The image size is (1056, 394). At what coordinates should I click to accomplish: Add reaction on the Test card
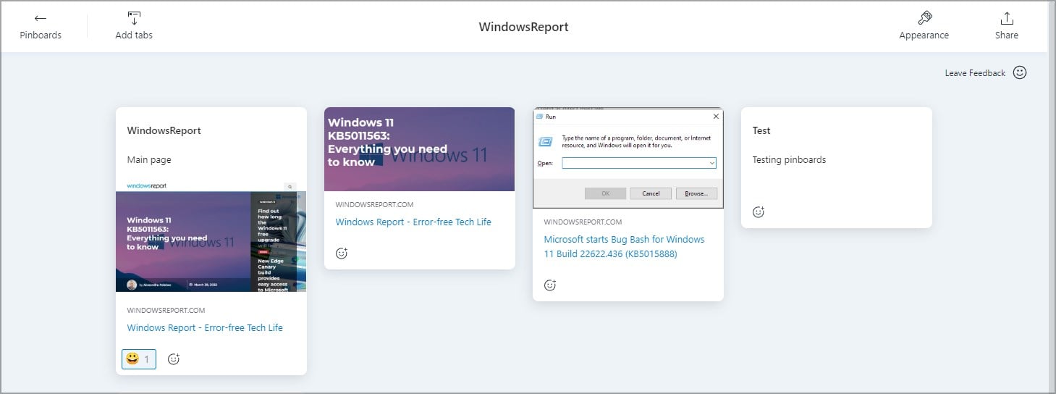click(x=759, y=212)
